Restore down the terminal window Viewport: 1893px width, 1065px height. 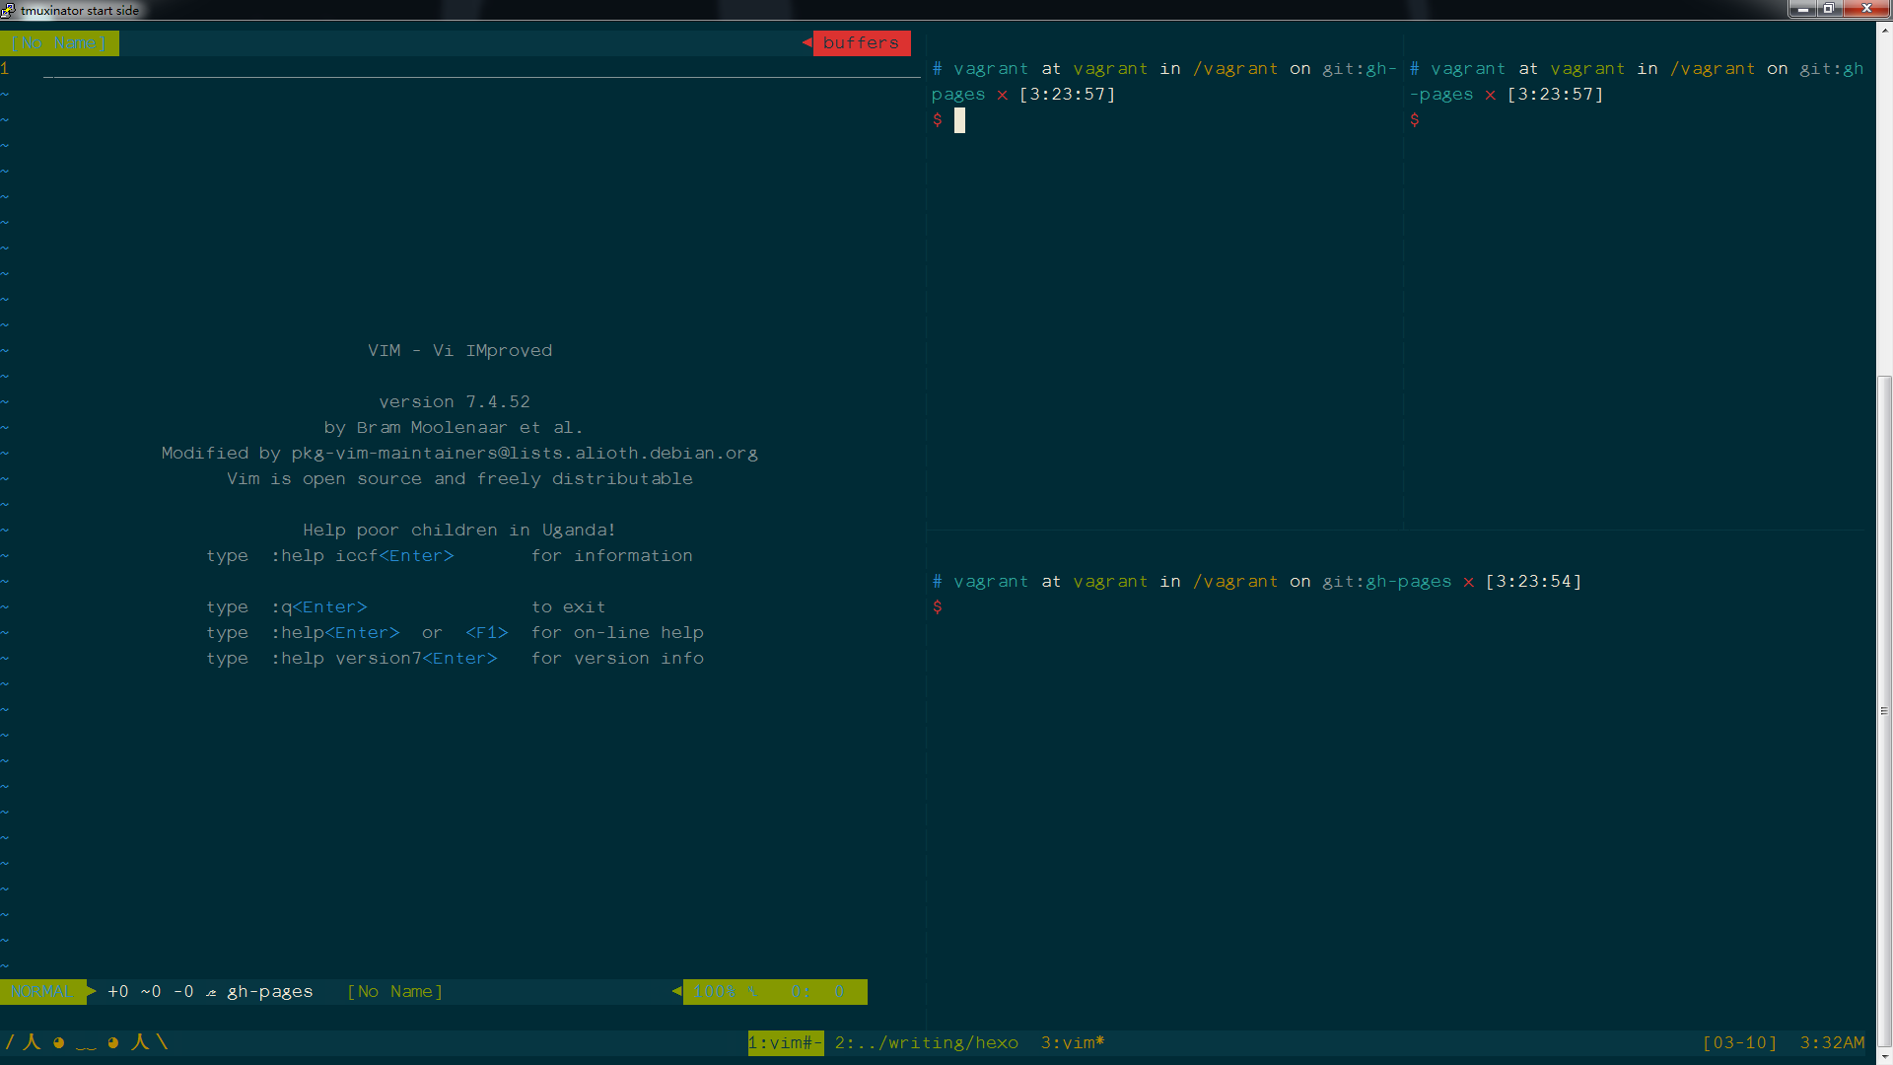point(1828,9)
